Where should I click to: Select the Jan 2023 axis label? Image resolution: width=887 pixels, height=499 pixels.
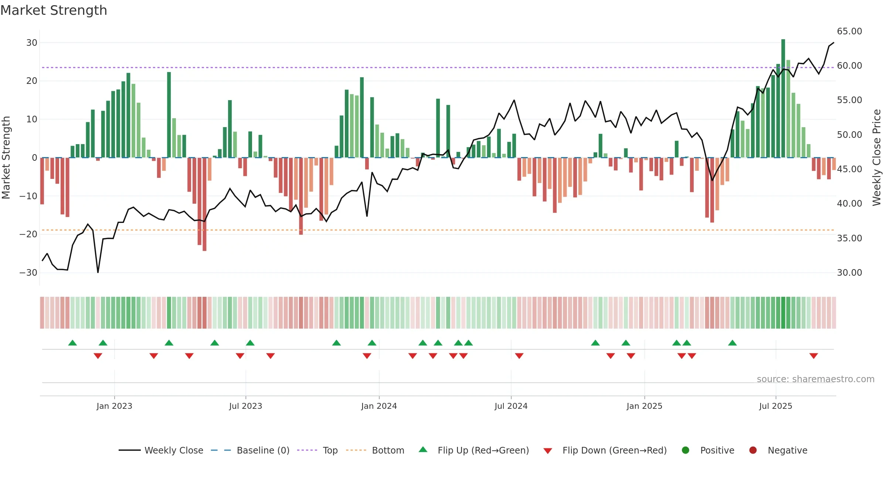tap(114, 406)
